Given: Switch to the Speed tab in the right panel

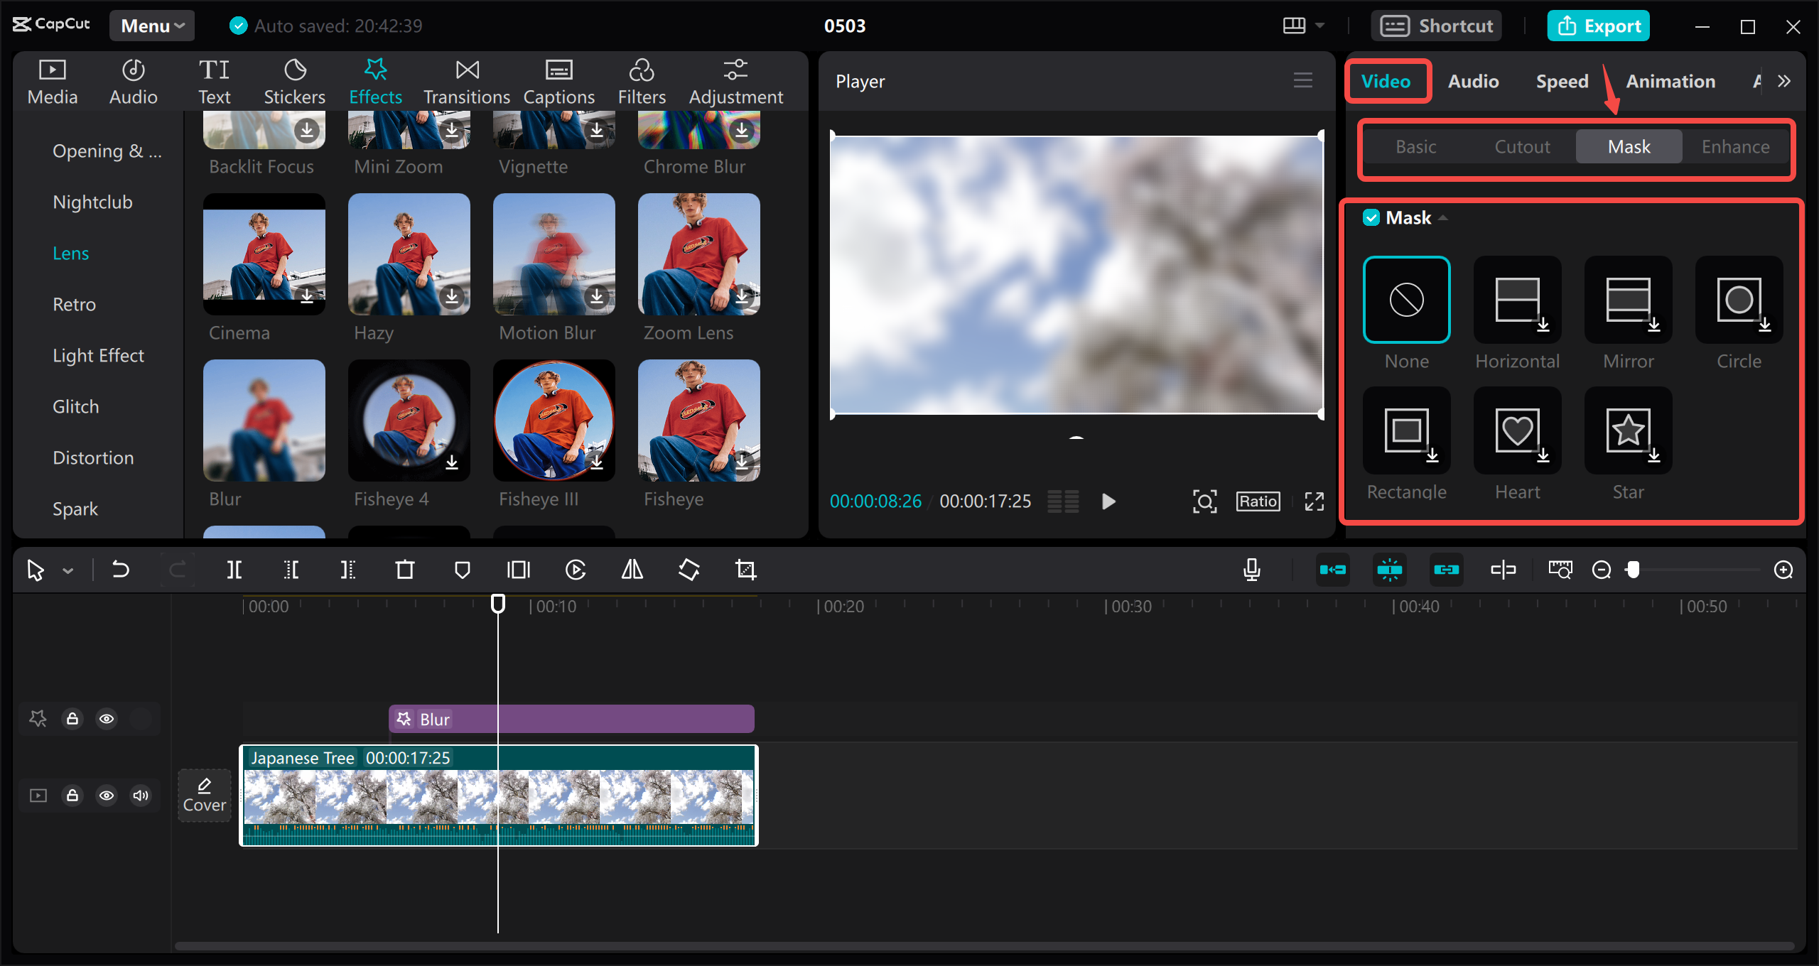Looking at the screenshot, I should [x=1561, y=80].
